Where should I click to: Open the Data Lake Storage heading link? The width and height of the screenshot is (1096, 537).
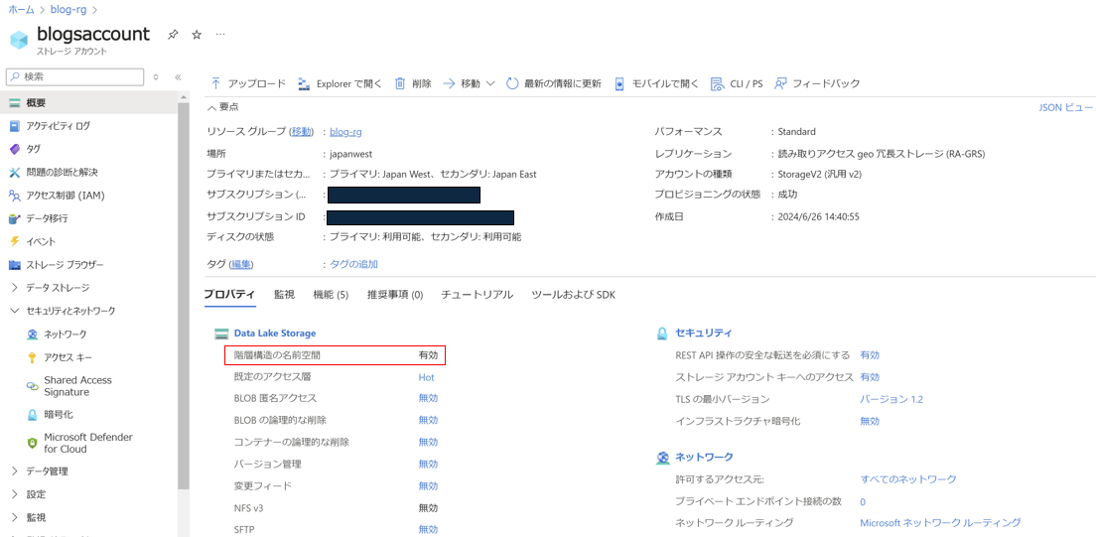click(x=275, y=334)
